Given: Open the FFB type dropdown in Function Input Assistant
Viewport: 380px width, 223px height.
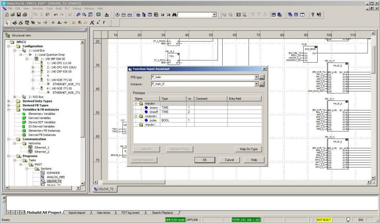Looking at the screenshot, I should click(256, 77).
